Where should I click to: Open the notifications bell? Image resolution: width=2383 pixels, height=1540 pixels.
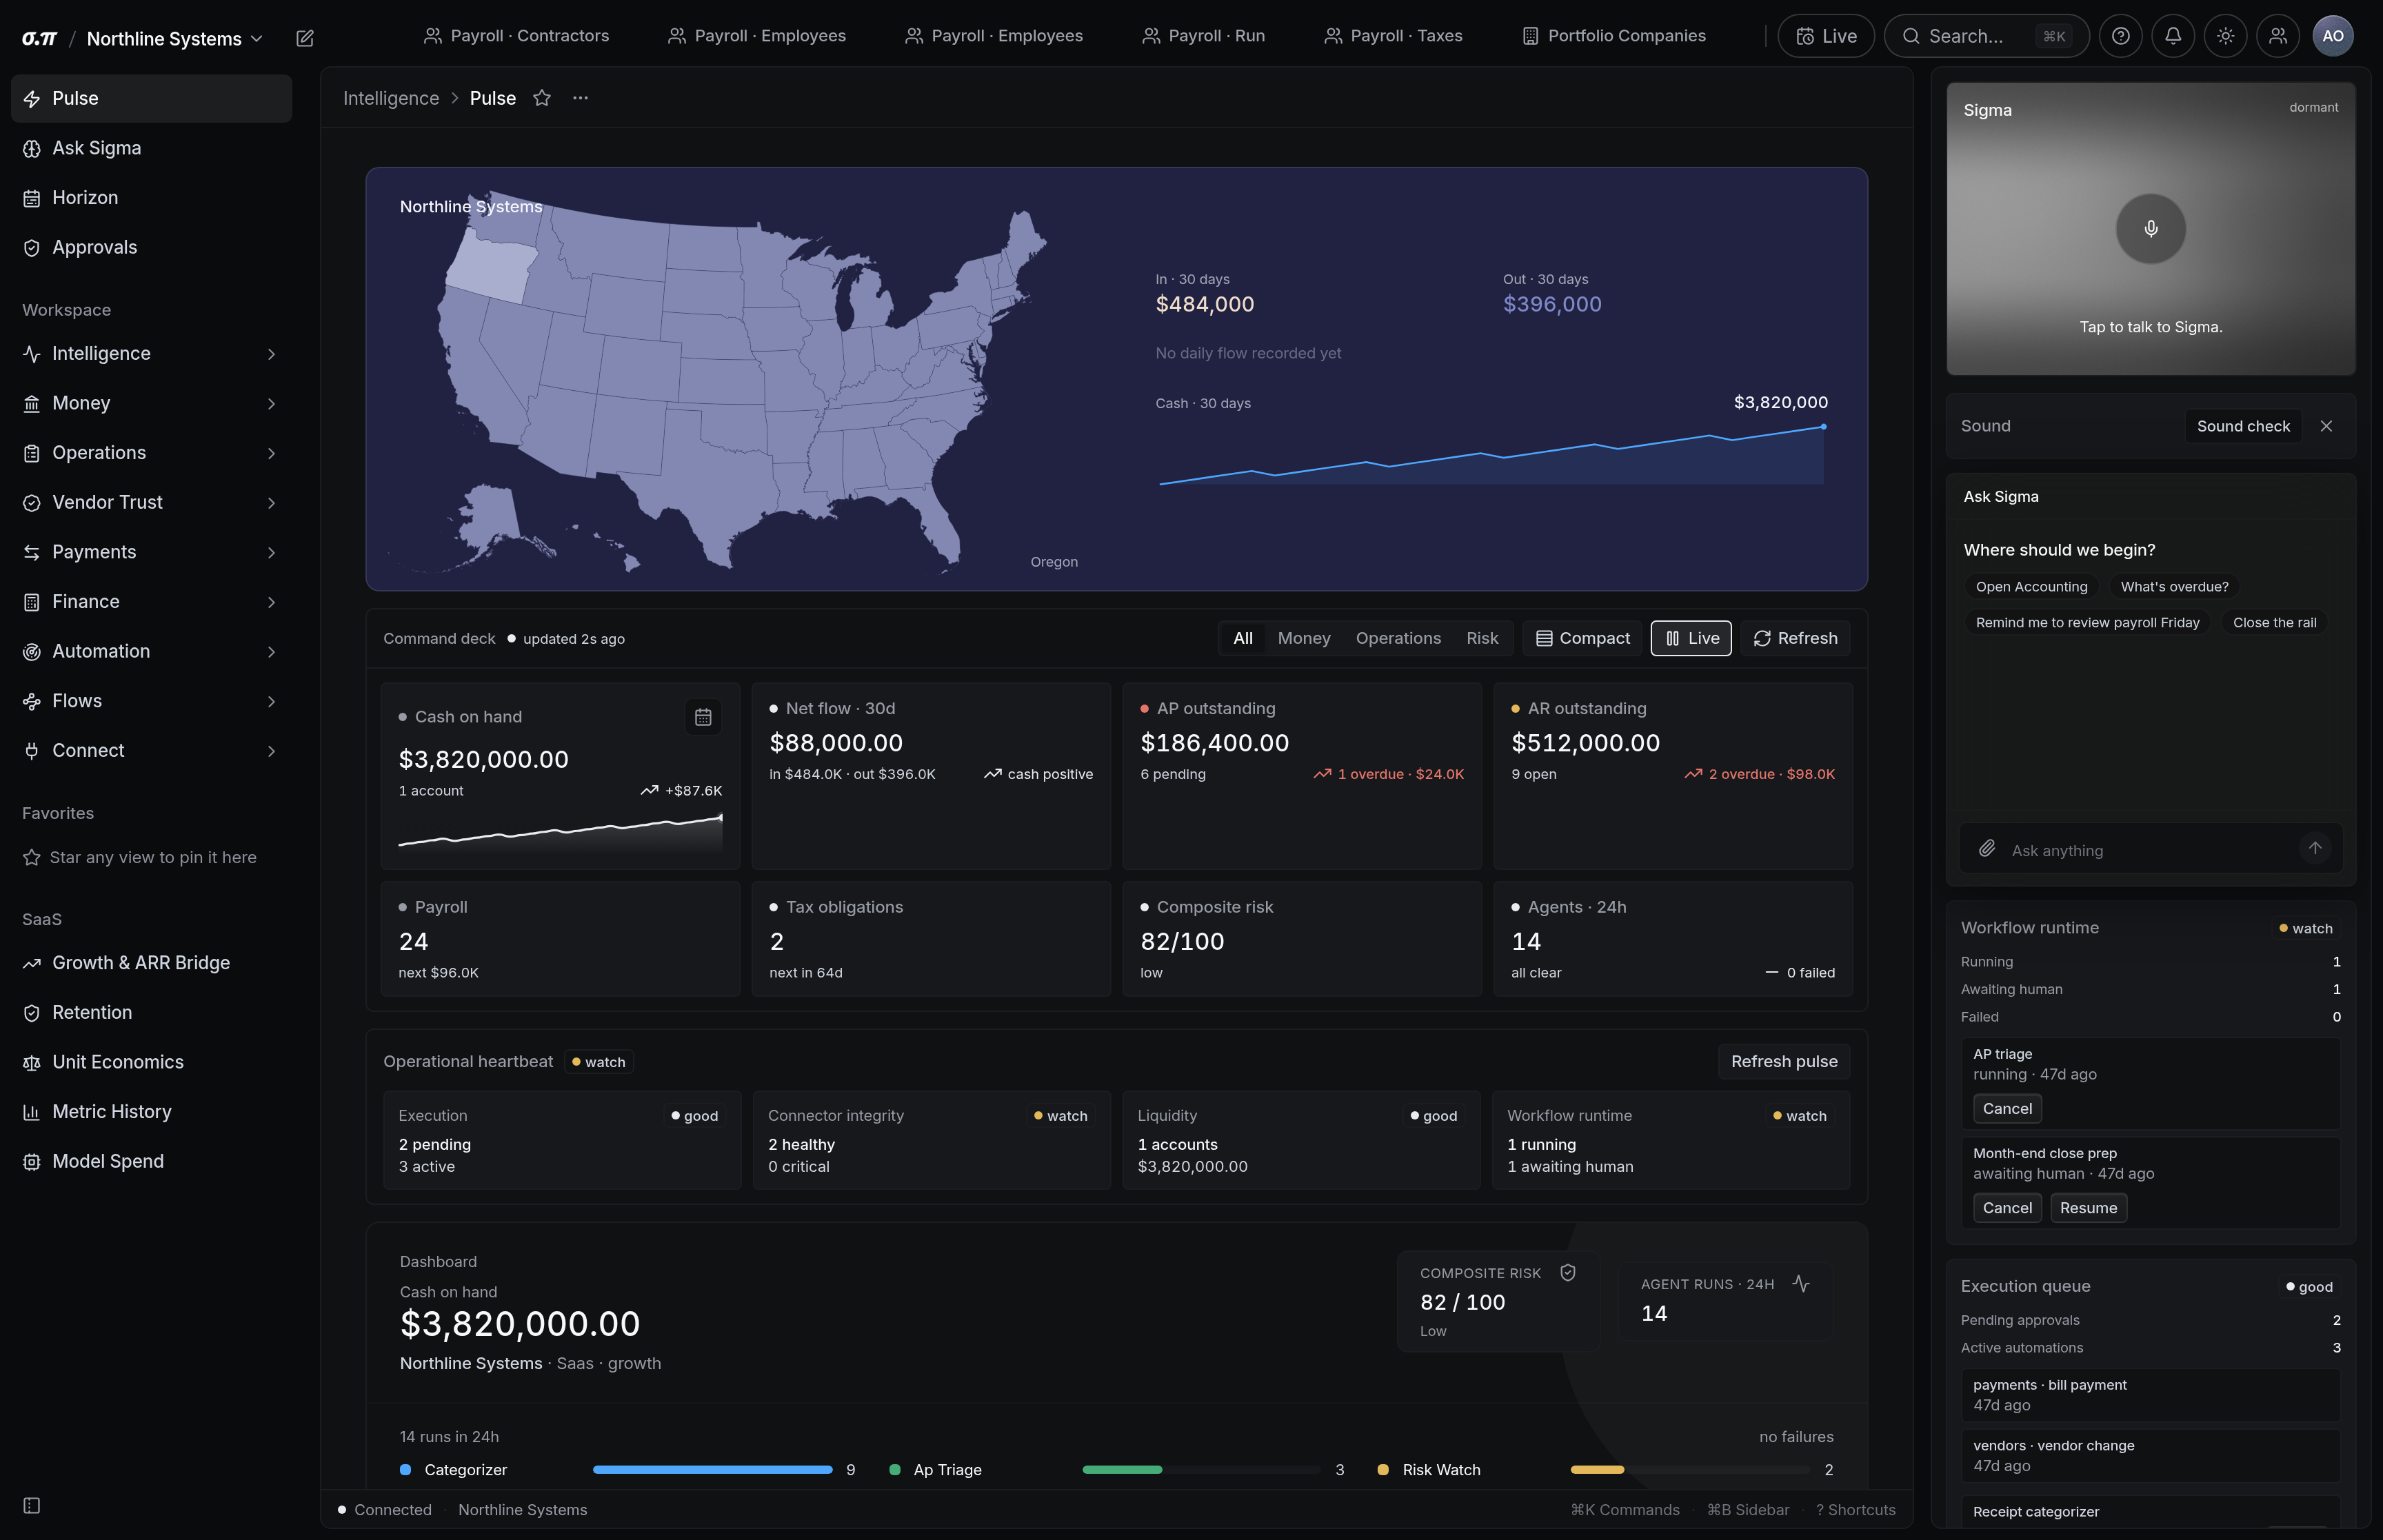point(2173,36)
